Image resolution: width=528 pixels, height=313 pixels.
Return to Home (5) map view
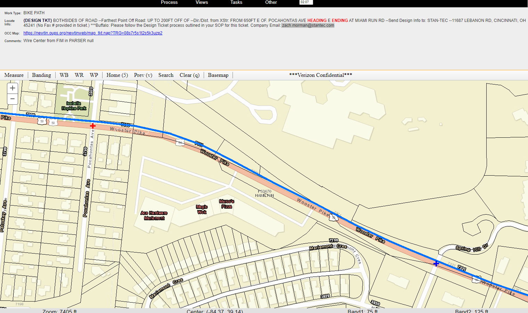[117, 75]
